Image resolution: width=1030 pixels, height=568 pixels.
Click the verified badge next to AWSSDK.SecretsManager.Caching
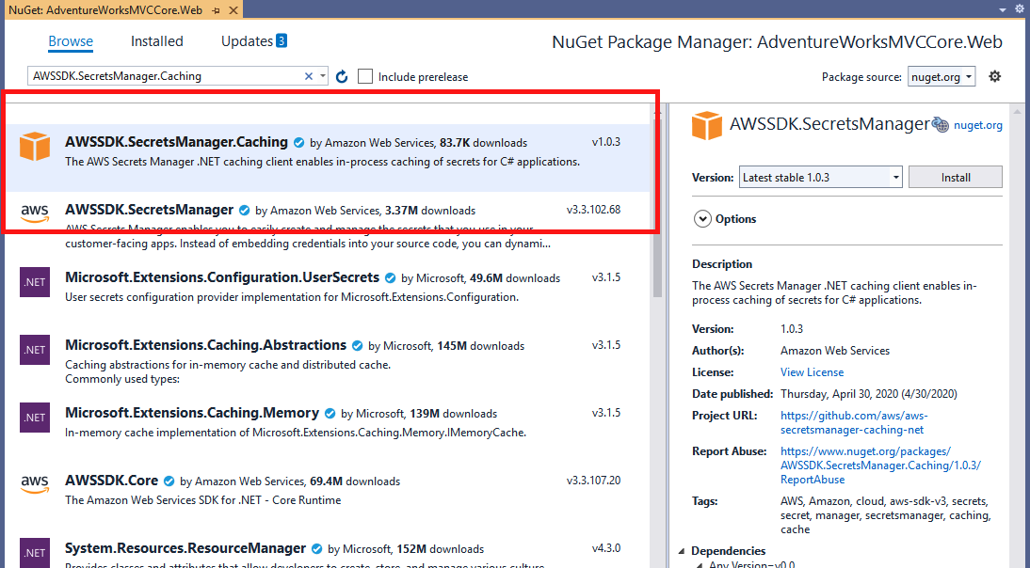tap(298, 141)
